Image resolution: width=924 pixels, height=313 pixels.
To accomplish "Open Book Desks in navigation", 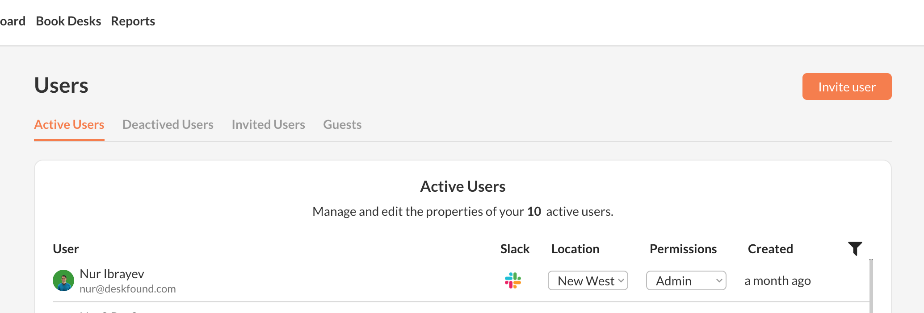I will 68,21.
